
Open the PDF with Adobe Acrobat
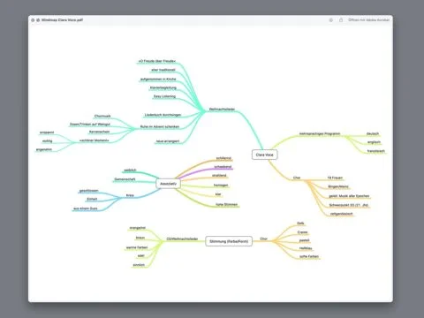click(368, 20)
